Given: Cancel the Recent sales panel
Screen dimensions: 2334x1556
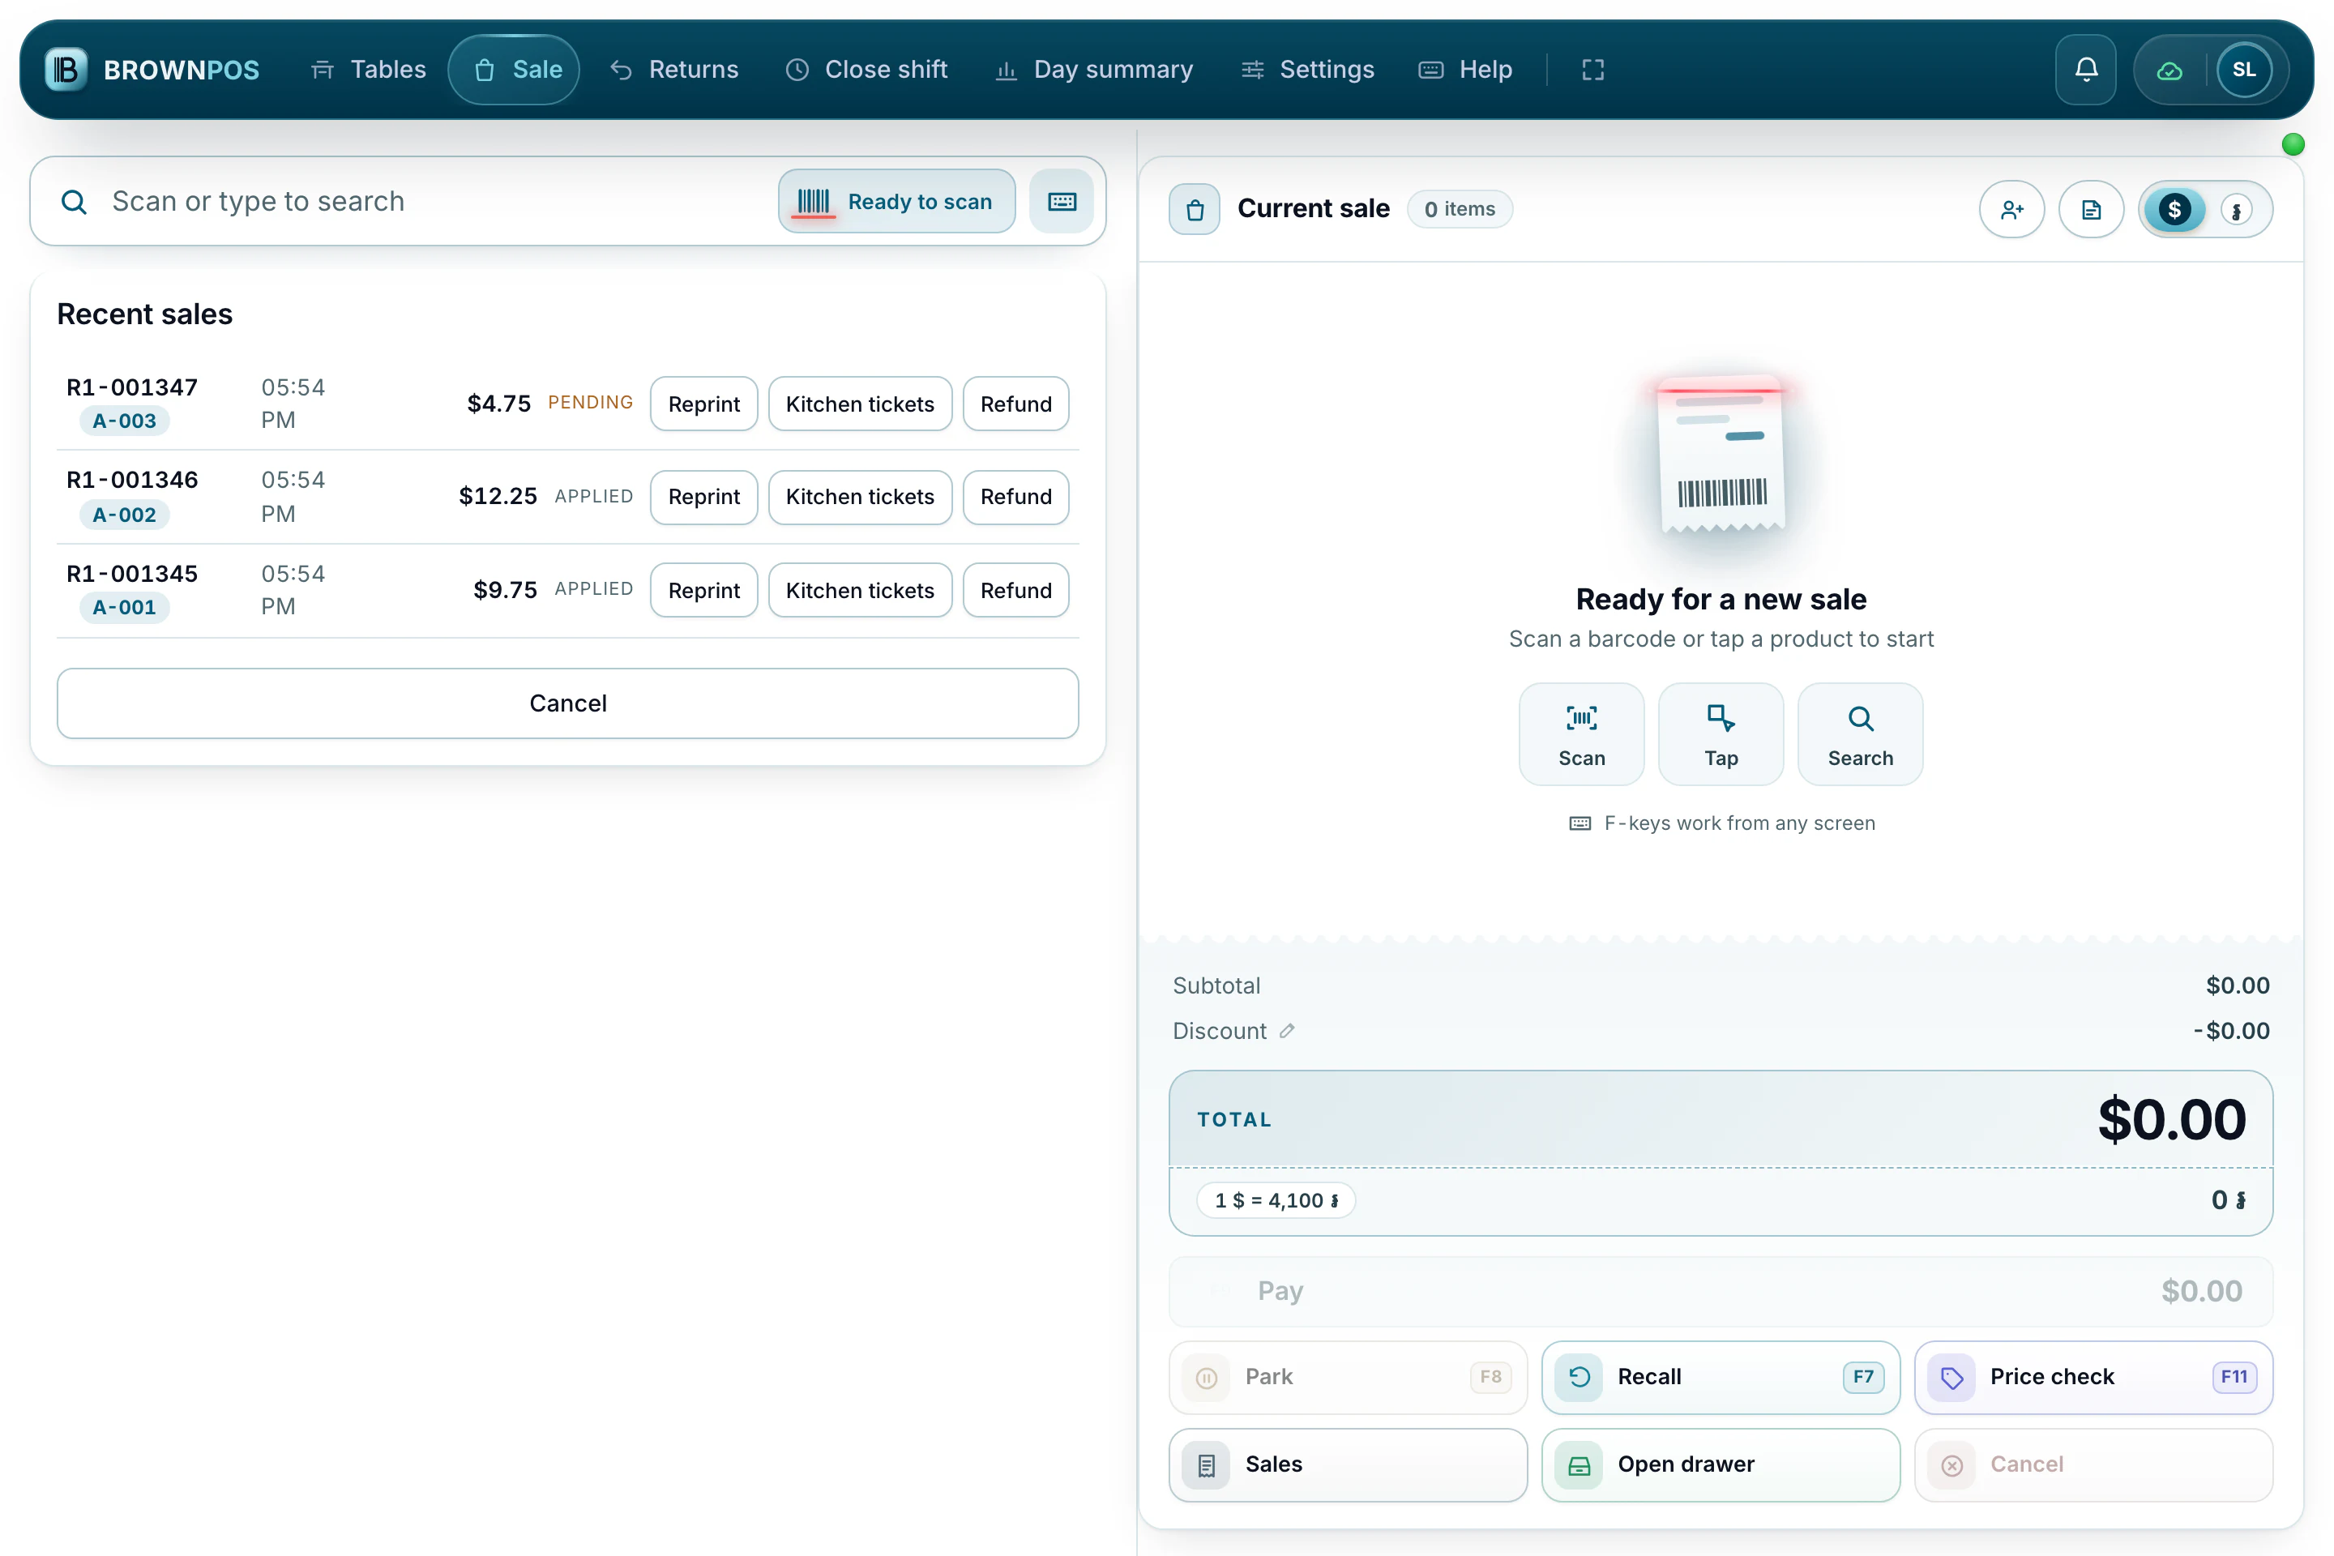Looking at the screenshot, I should coord(567,703).
